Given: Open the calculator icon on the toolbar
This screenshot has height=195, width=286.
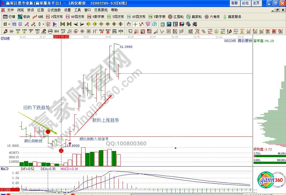Looking at the screenshot, I should click(168, 24).
